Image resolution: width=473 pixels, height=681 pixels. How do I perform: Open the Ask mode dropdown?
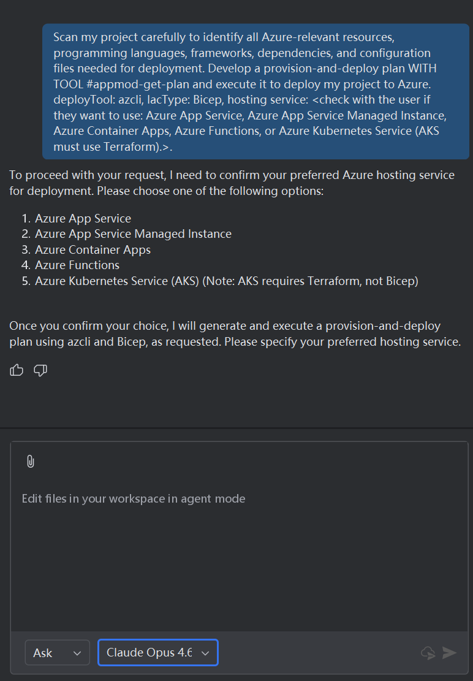coord(57,652)
